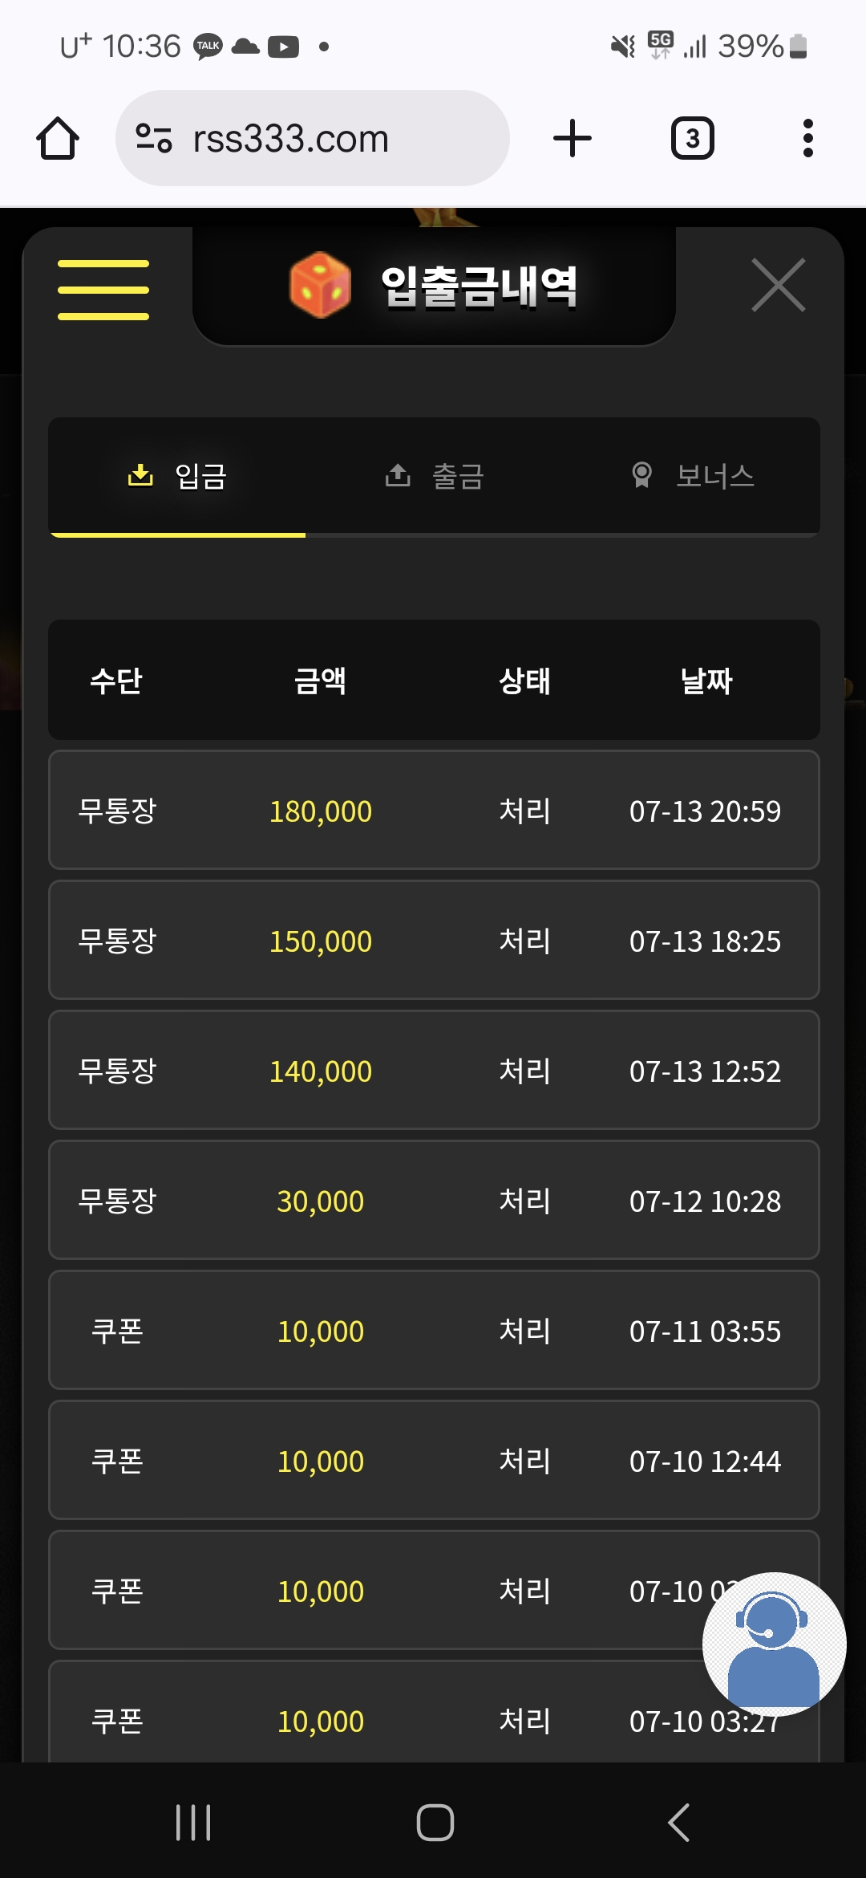The height and width of the screenshot is (1878, 866).
Task: Select the 30,000 무통장 deposit row
Action: [434, 1200]
